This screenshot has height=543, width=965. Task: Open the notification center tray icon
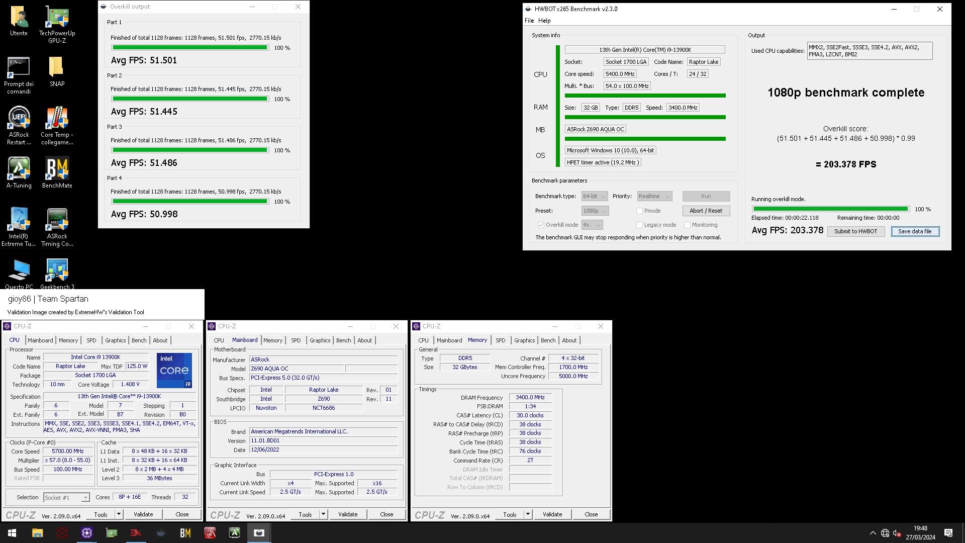click(x=948, y=533)
